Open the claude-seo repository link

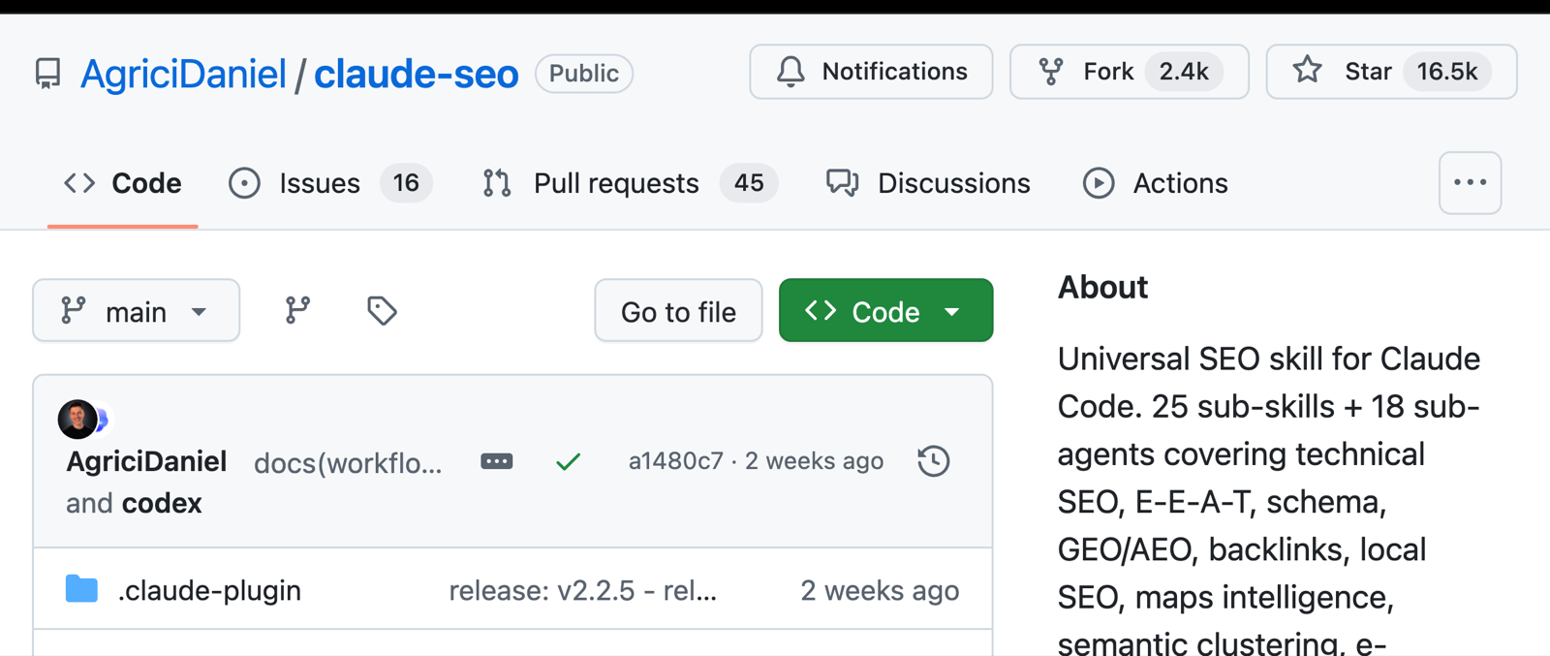coord(416,74)
